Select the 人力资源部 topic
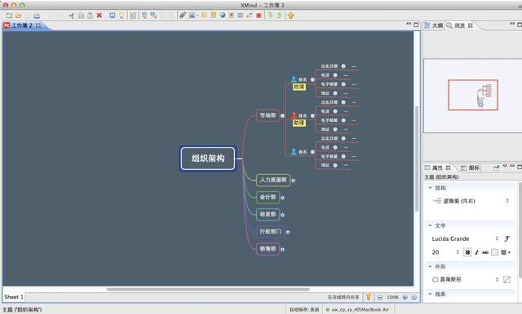 (273, 180)
